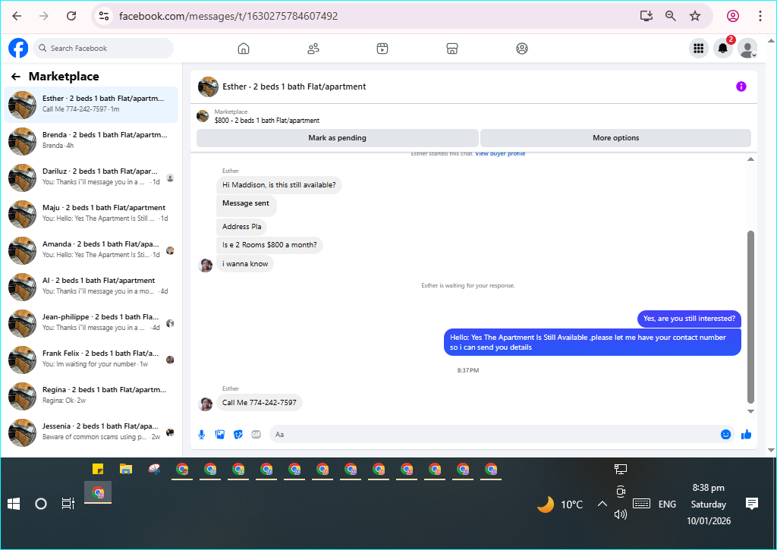Choose a GIF in the message composer
The height and width of the screenshot is (550, 777).
256,435
